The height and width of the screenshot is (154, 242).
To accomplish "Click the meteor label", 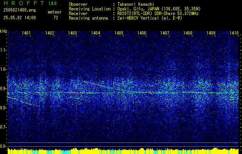I will click(x=55, y=12).
